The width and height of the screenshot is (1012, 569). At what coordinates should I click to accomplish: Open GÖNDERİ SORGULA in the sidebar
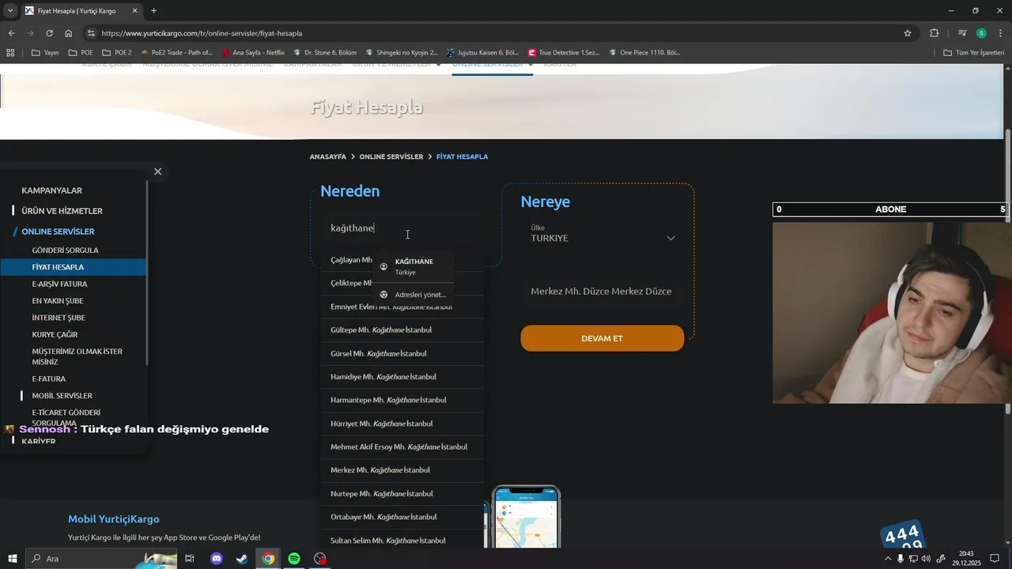click(65, 251)
